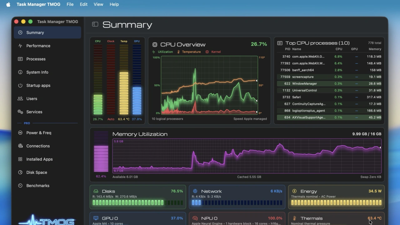Image resolution: width=400 pixels, height=225 pixels.
Task: Click the Energy yellow usage bar
Action: [x=336, y=202]
